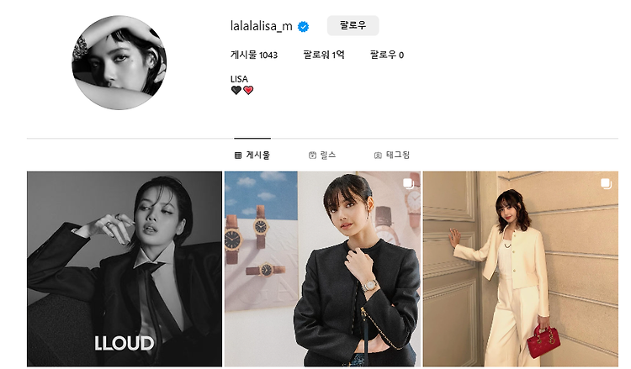Click the blue verified badge icon
631x369 pixels.
click(303, 27)
